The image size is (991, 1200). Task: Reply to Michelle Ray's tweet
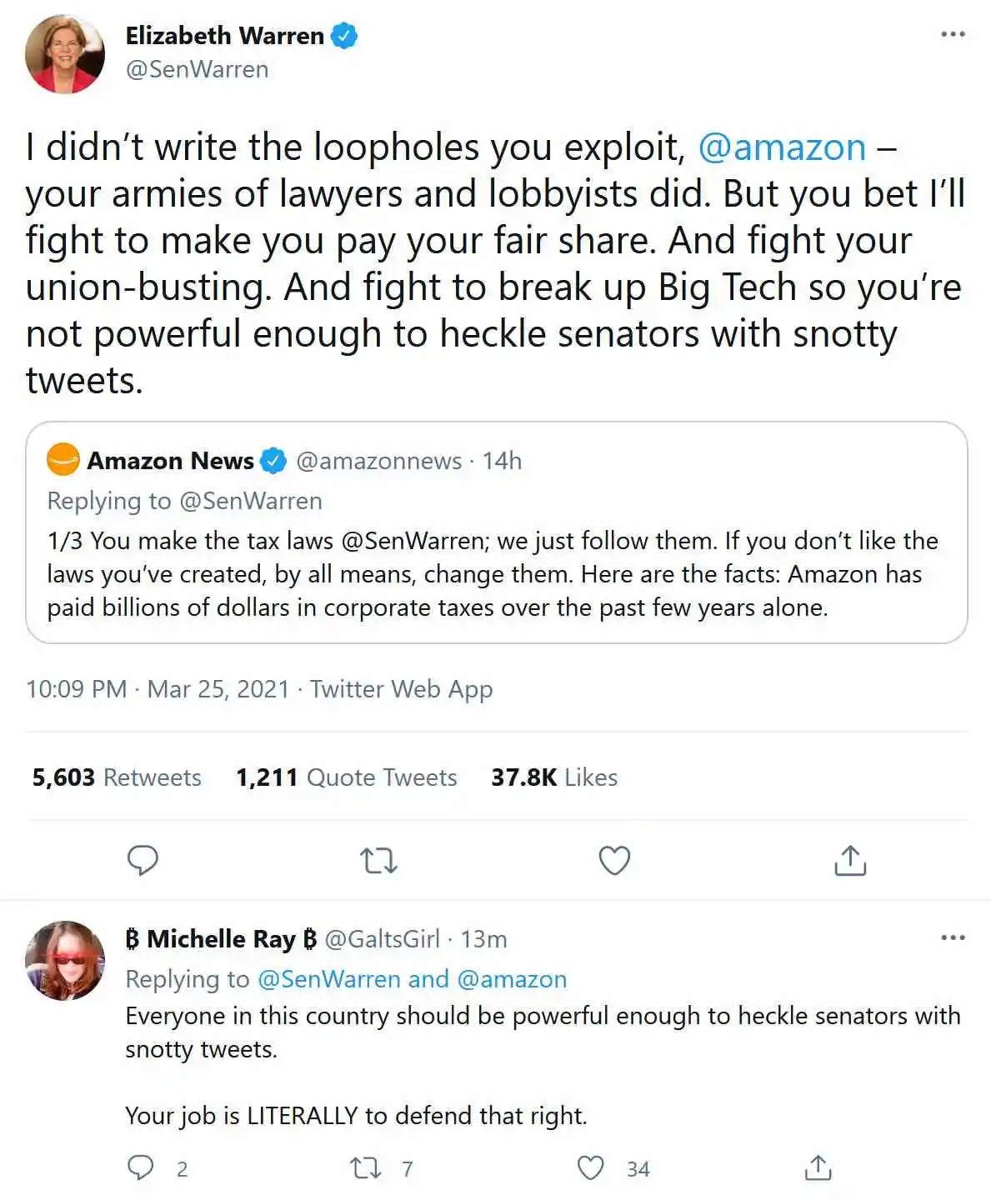coord(141,1167)
